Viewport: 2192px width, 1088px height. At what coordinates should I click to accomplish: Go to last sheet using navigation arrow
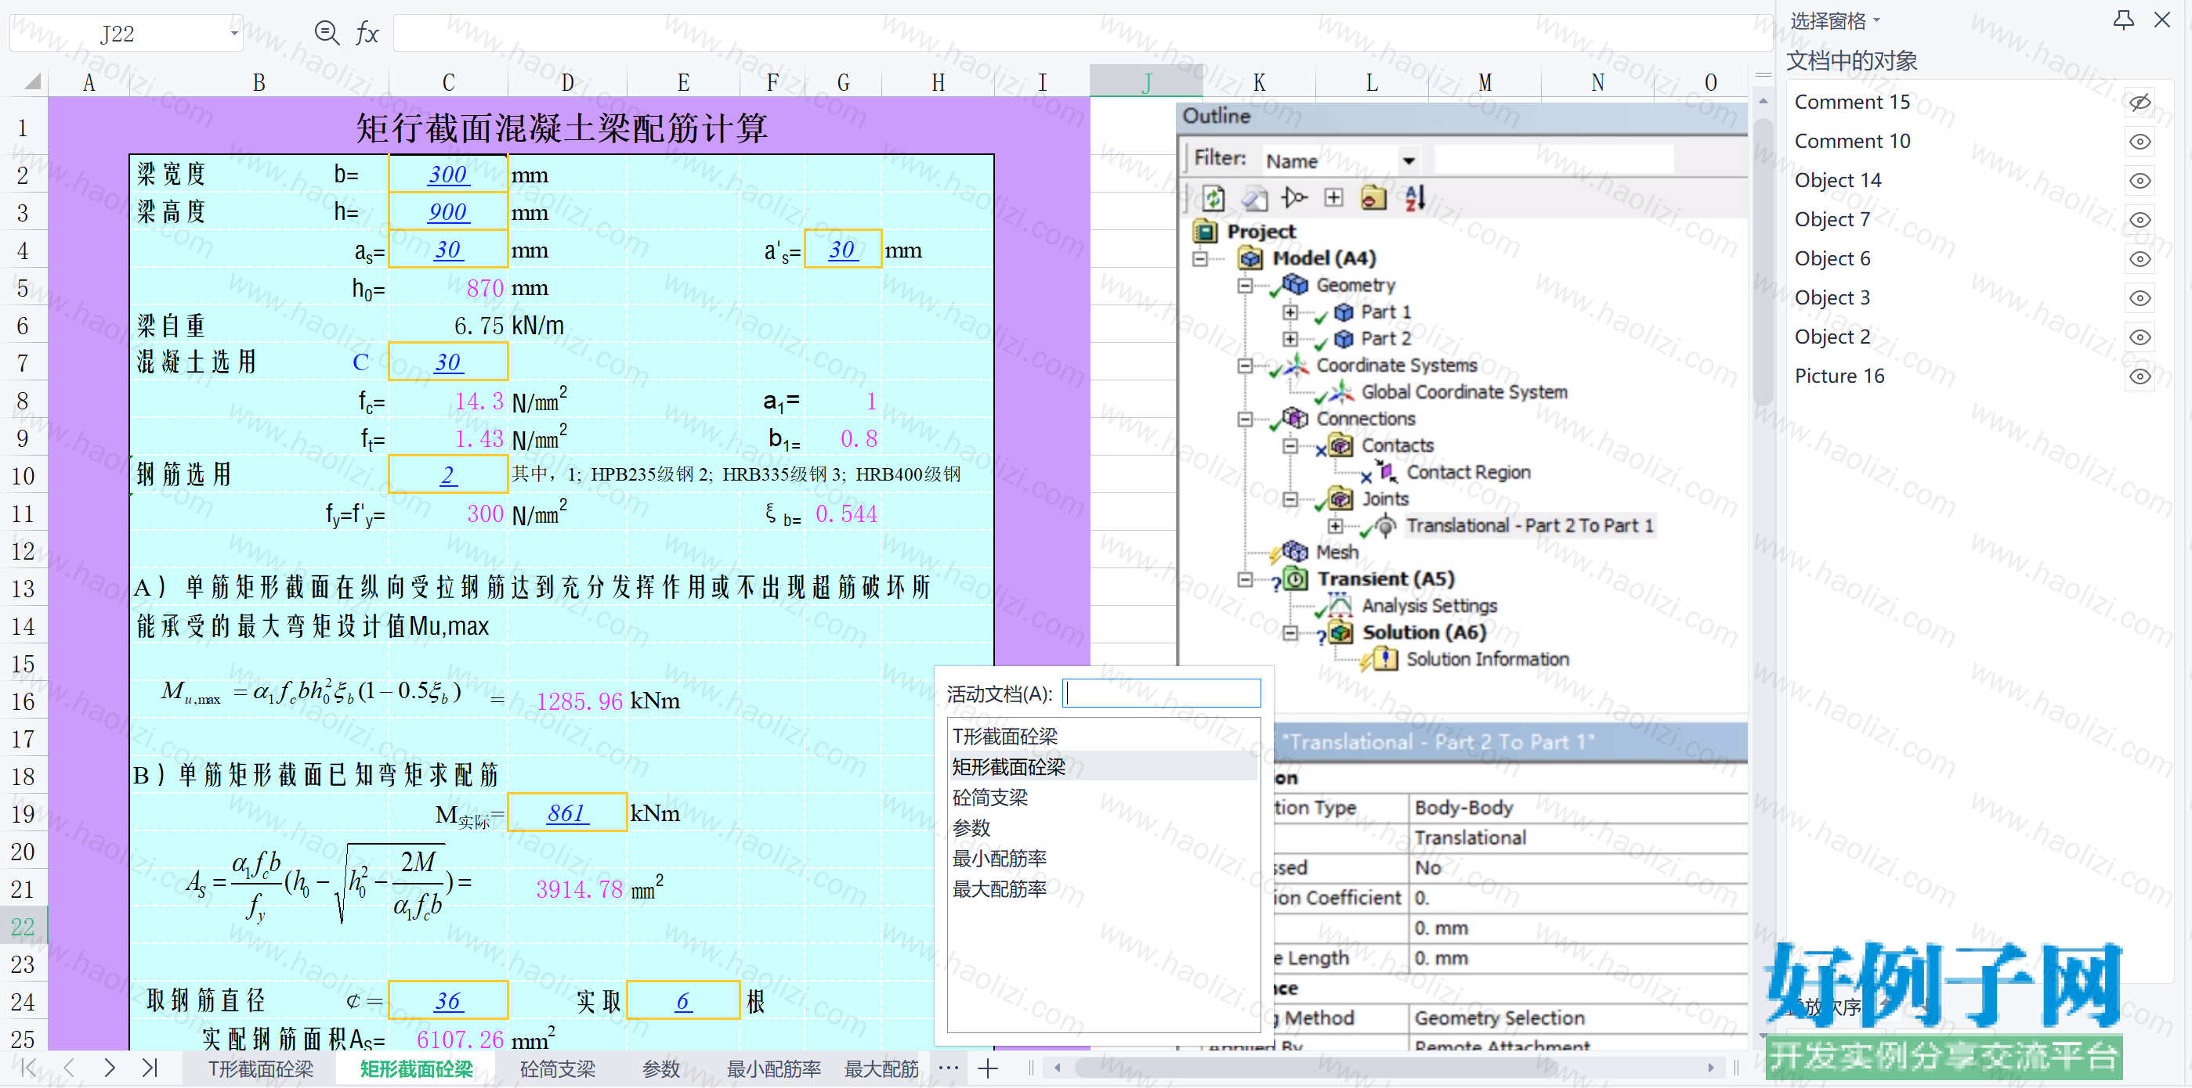pyautogui.click(x=150, y=1068)
